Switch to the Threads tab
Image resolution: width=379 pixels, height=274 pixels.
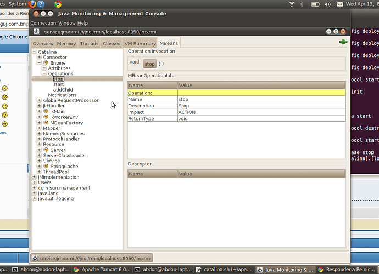pos(90,43)
